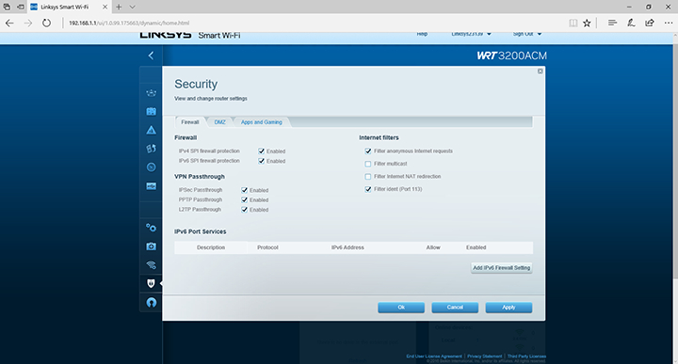Show tab previews chevron in browser
678x364 pixels.
coord(133,7)
